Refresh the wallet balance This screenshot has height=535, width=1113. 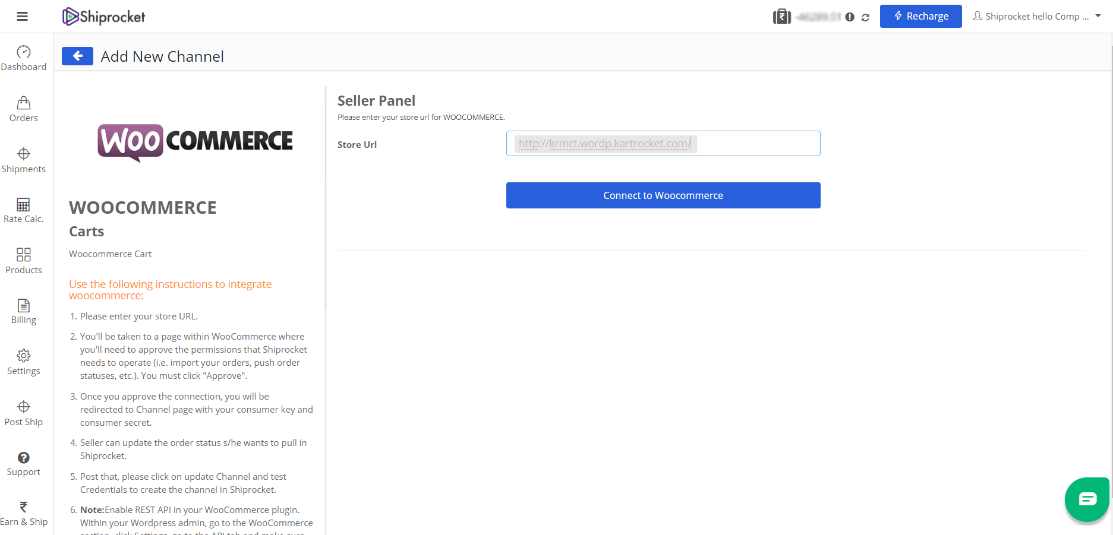click(x=865, y=17)
